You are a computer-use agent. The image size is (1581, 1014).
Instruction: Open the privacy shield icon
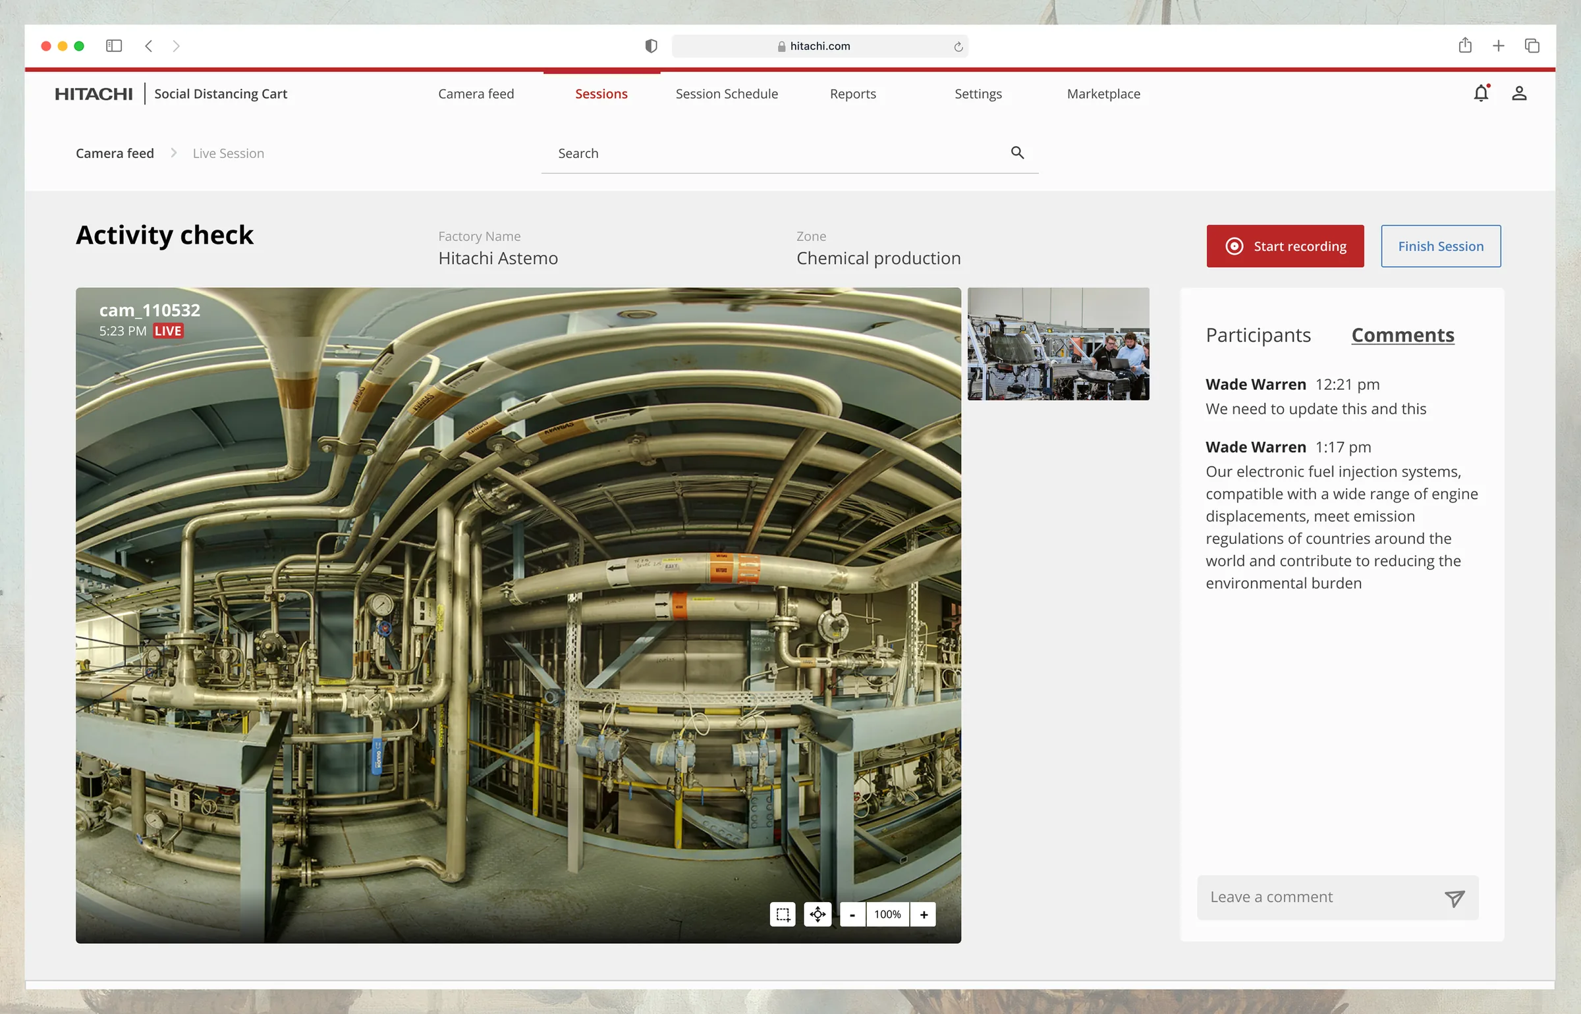coord(651,46)
